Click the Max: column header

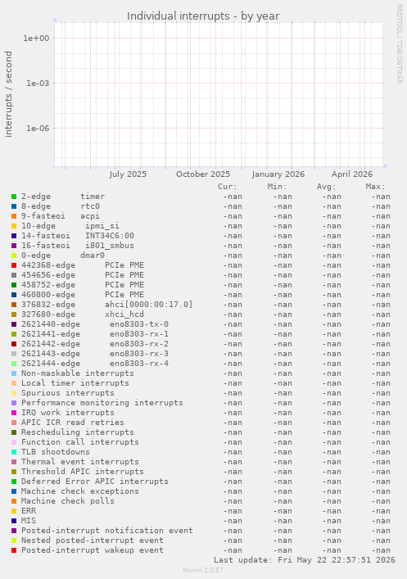(x=375, y=187)
